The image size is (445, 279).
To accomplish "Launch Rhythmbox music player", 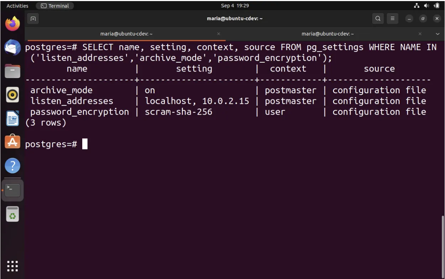I will pyautogui.click(x=12, y=95).
